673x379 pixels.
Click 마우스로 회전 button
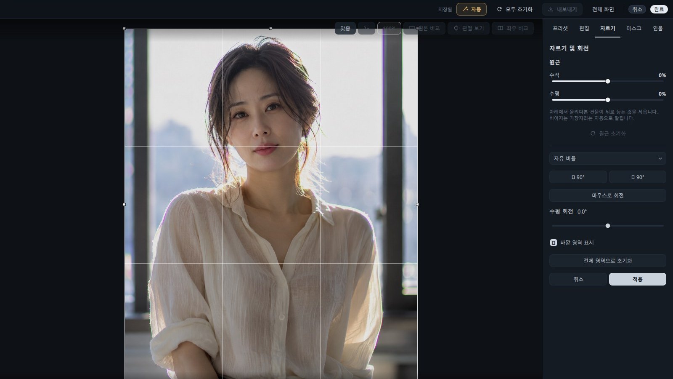pos(607,195)
